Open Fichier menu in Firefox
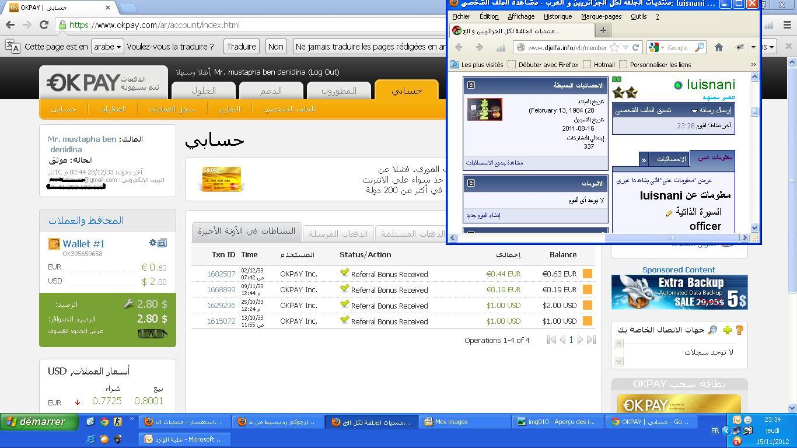Viewport: 797px width, 448px height. [x=461, y=16]
